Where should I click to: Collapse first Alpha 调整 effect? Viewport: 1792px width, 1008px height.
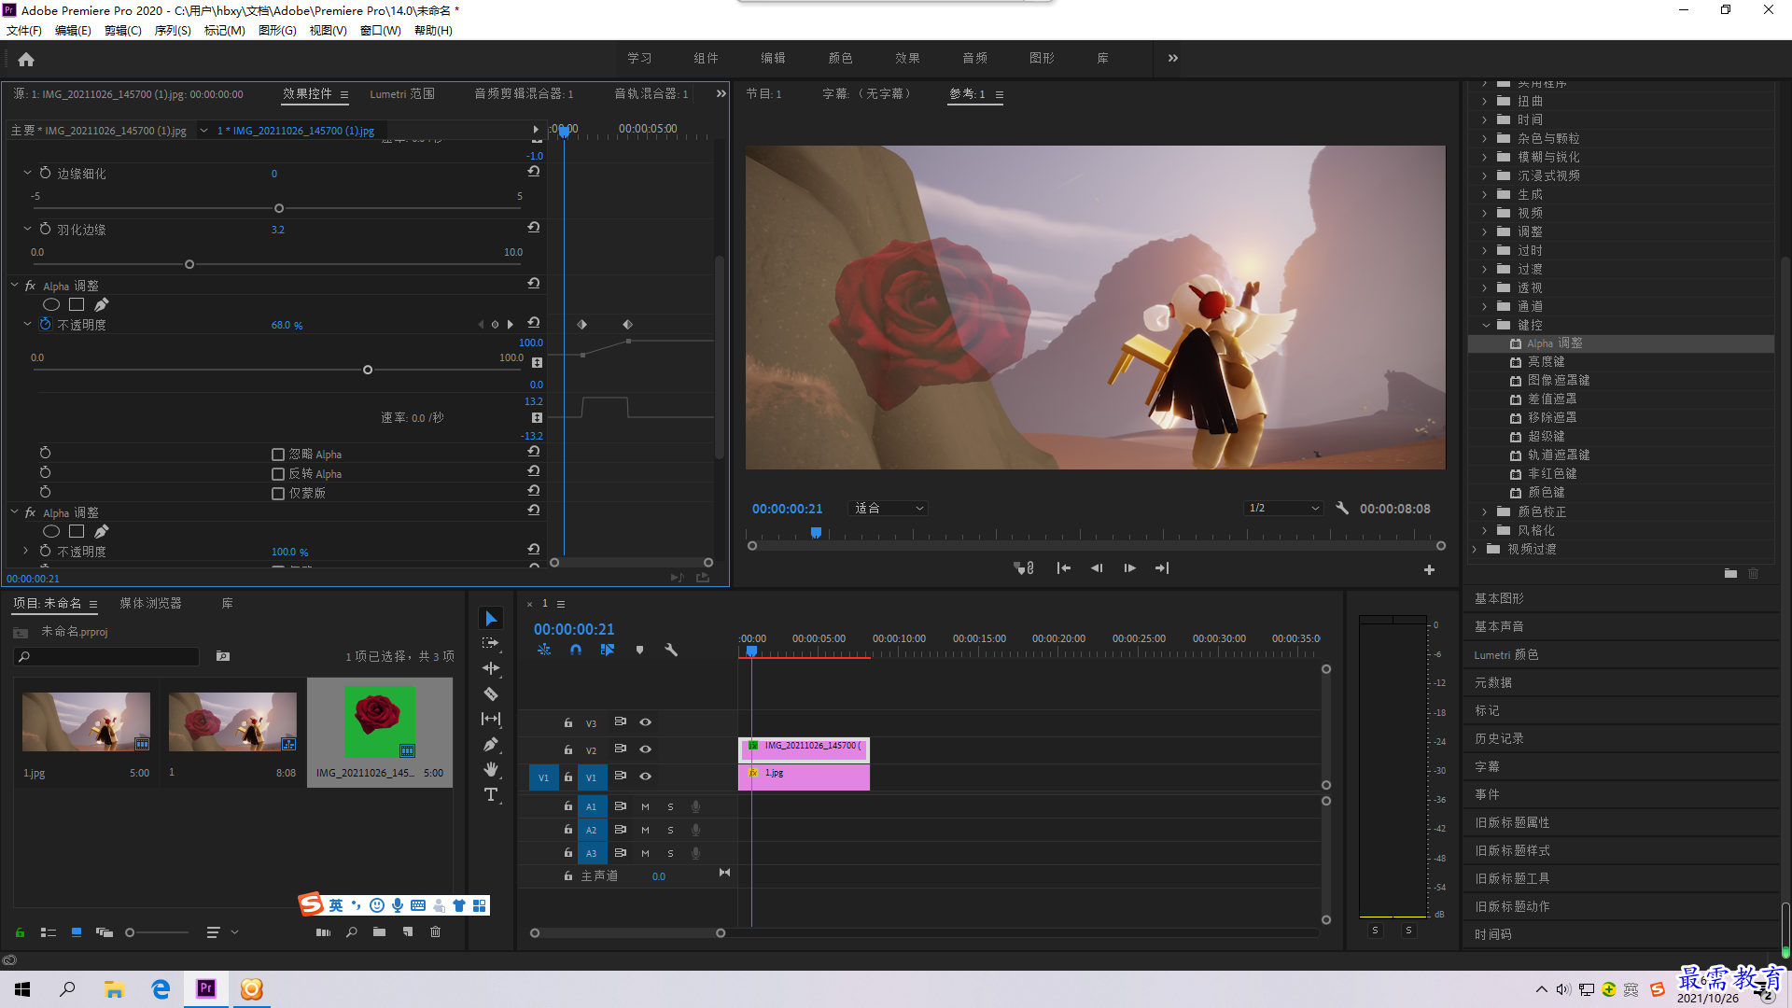[x=14, y=285]
